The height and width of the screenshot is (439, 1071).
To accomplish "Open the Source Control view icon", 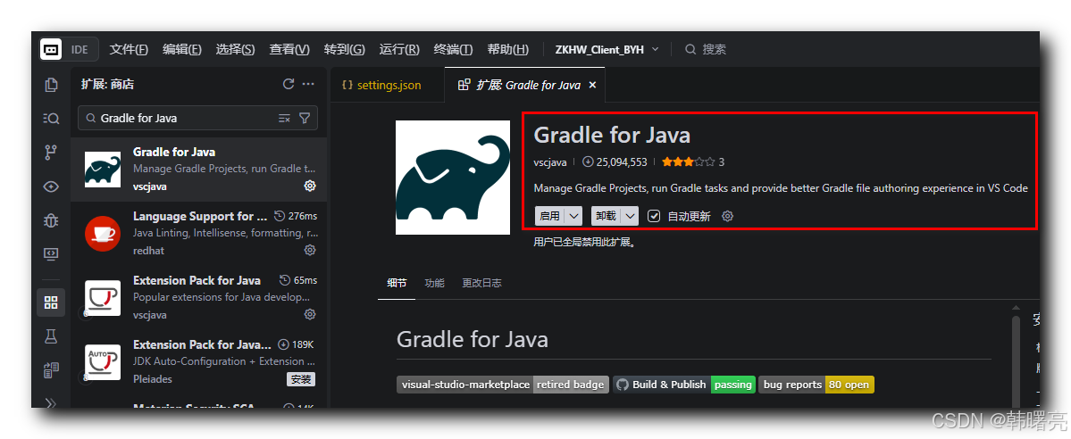I will (51, 152).
